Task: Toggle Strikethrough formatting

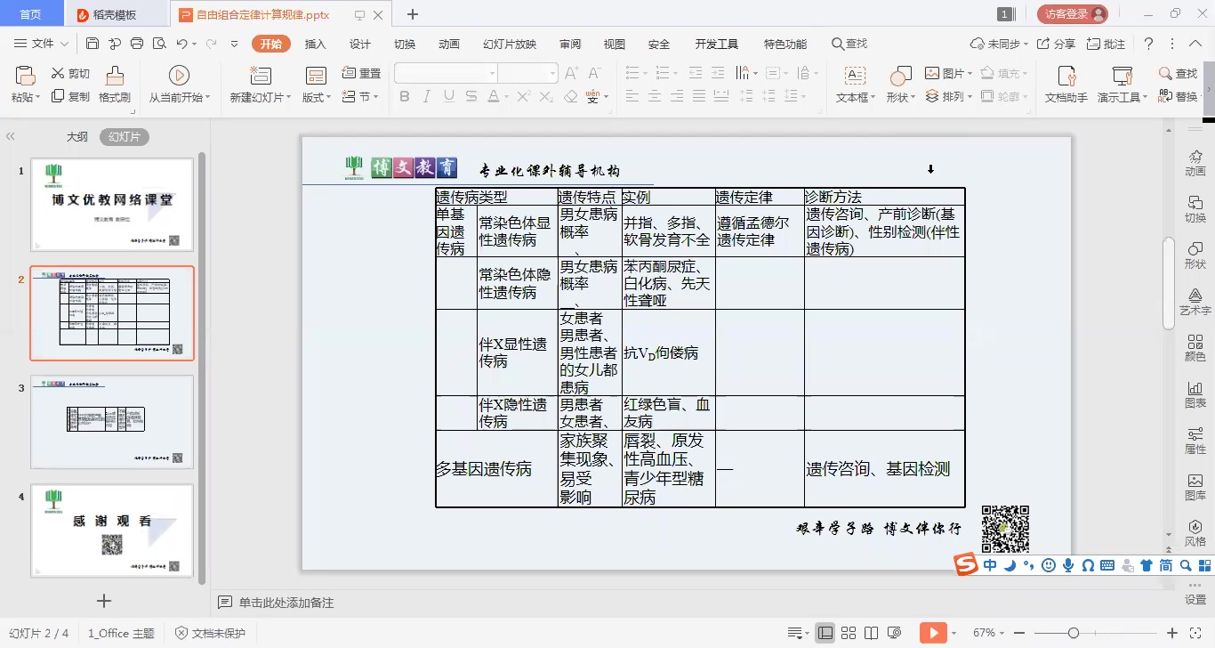Action: (470, 96)
